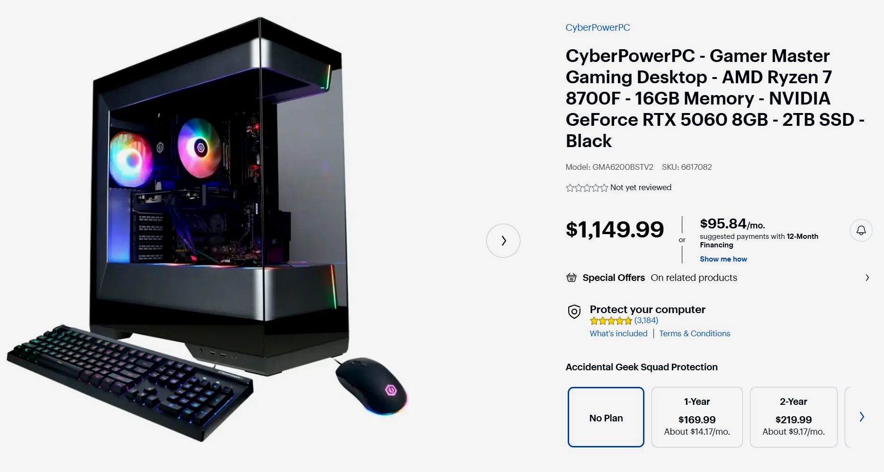The height and width of the screenshot is (472, 884).
Task: Show more Geek Squad protection plans
Action: coord(862,417)
